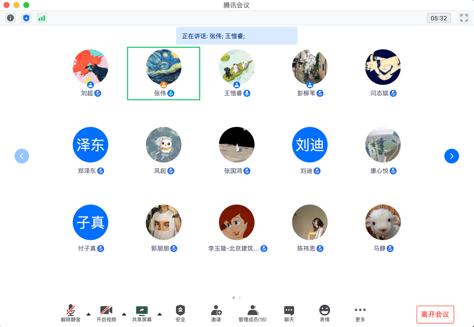
Task: Invite participants with 邀请 icon
Action: pos(216,313)
